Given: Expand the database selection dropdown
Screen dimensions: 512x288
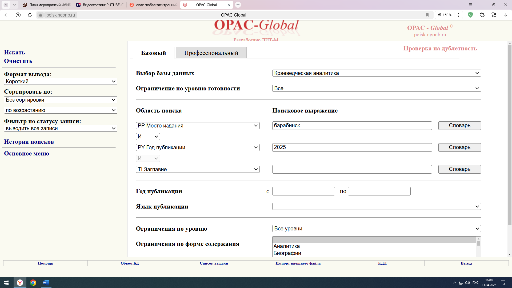Looking at the screenshot, I should pos(376,73).
